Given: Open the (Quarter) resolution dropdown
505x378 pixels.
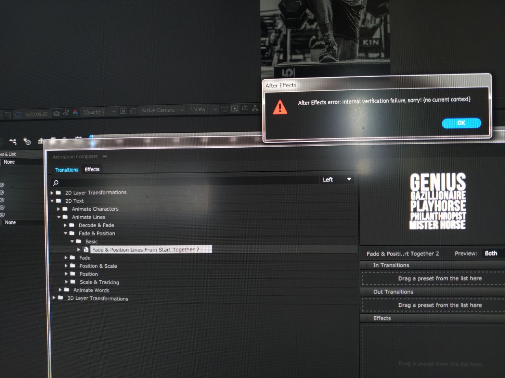Looking at the screenshot, I should (x=99, y=112).
